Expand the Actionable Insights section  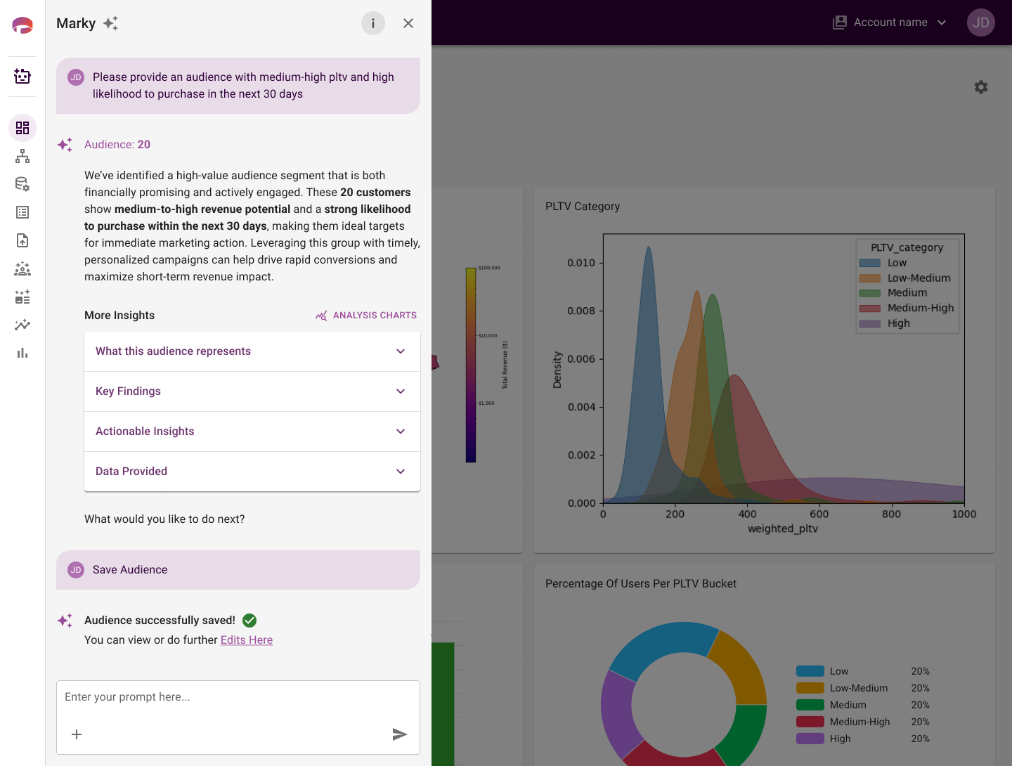click(x=252, y=431)
